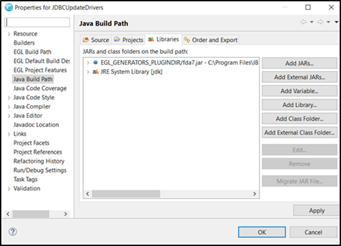
Task: Click the Source tab folder icon
Action: coord(86,40)
